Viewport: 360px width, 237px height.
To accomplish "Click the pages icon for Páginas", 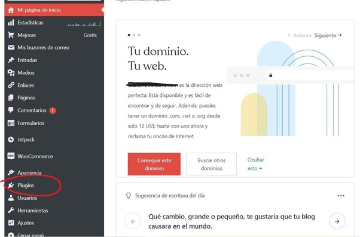I will tap(11, 98).
